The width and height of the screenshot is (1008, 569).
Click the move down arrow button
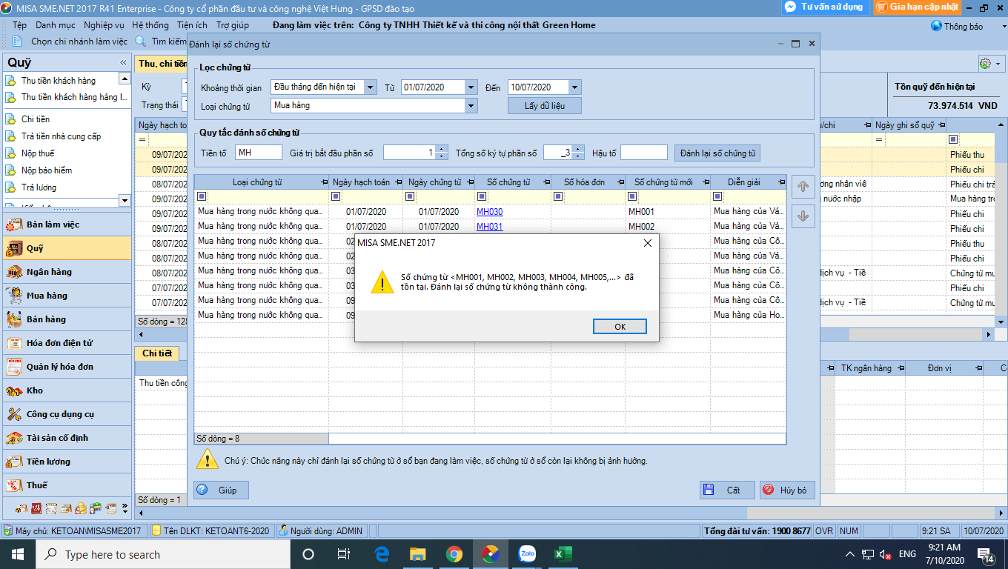point(803,216)
